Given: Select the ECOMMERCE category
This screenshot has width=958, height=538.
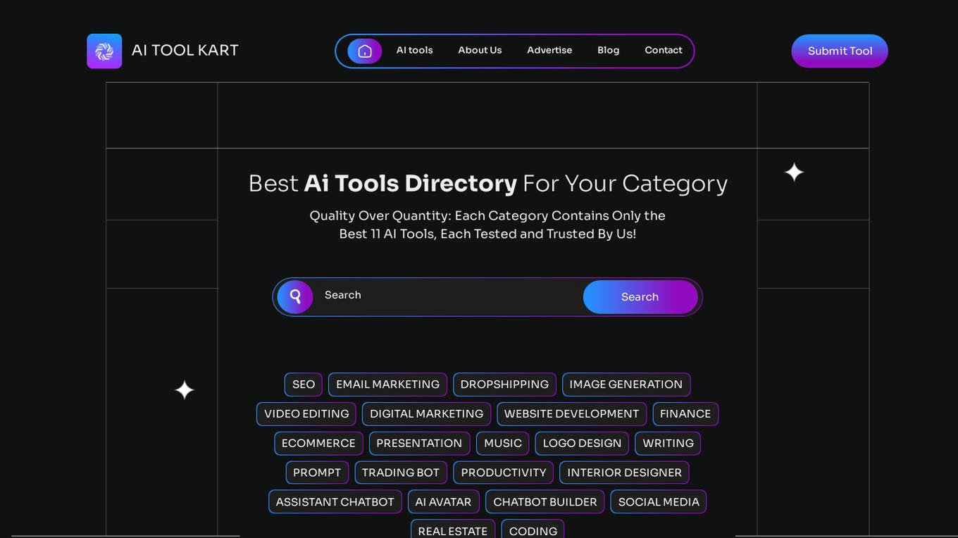Looking at the screenshot, I should (318, 444).
